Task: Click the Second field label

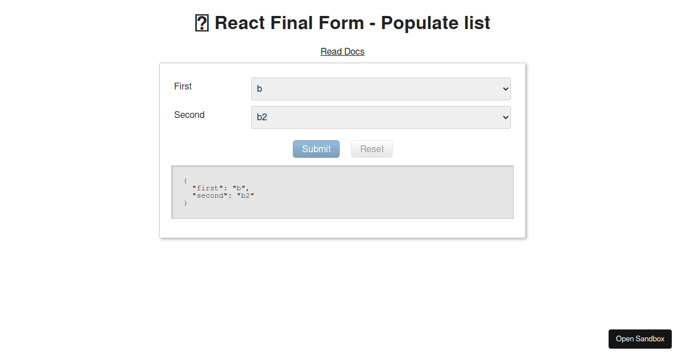Action: (189, 115)
